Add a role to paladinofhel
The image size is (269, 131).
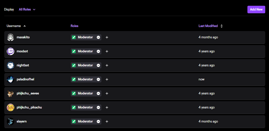coord(107,79)
